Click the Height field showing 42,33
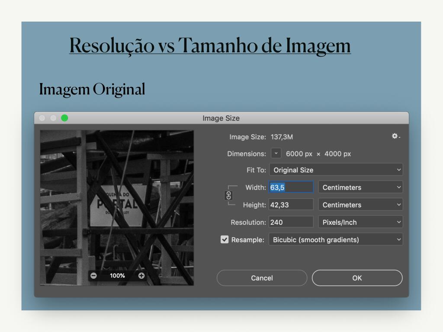 point(291,204)
